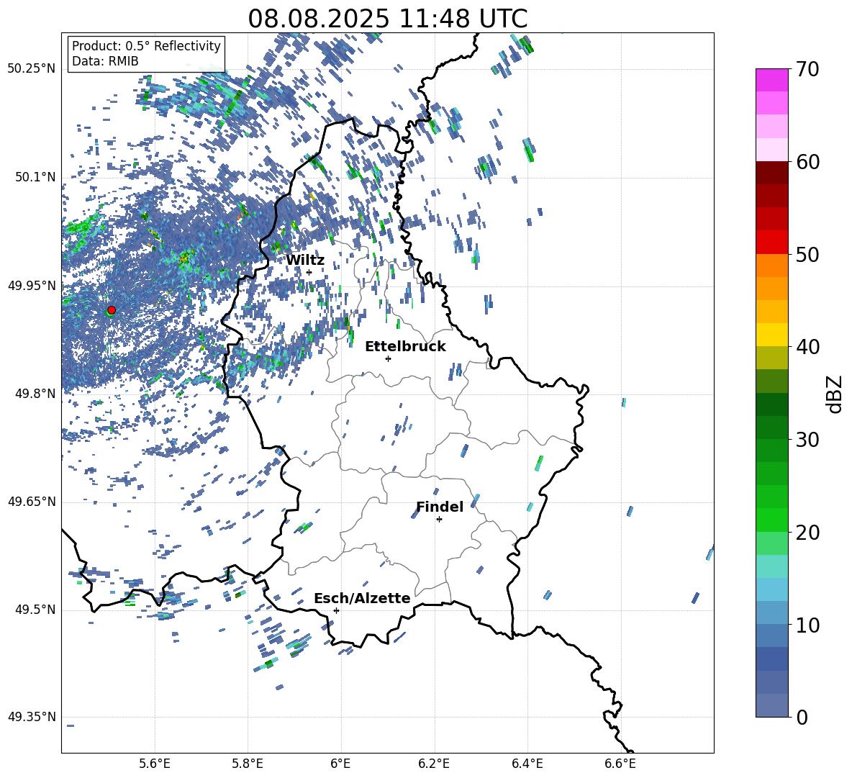Pick the bright red swatch near 50 dBZ
852x778 pixels.
[772, 243]
